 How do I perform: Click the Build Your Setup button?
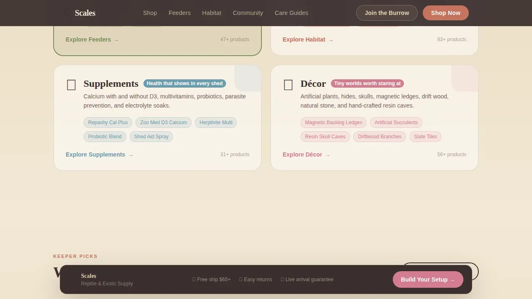point(428,279)
